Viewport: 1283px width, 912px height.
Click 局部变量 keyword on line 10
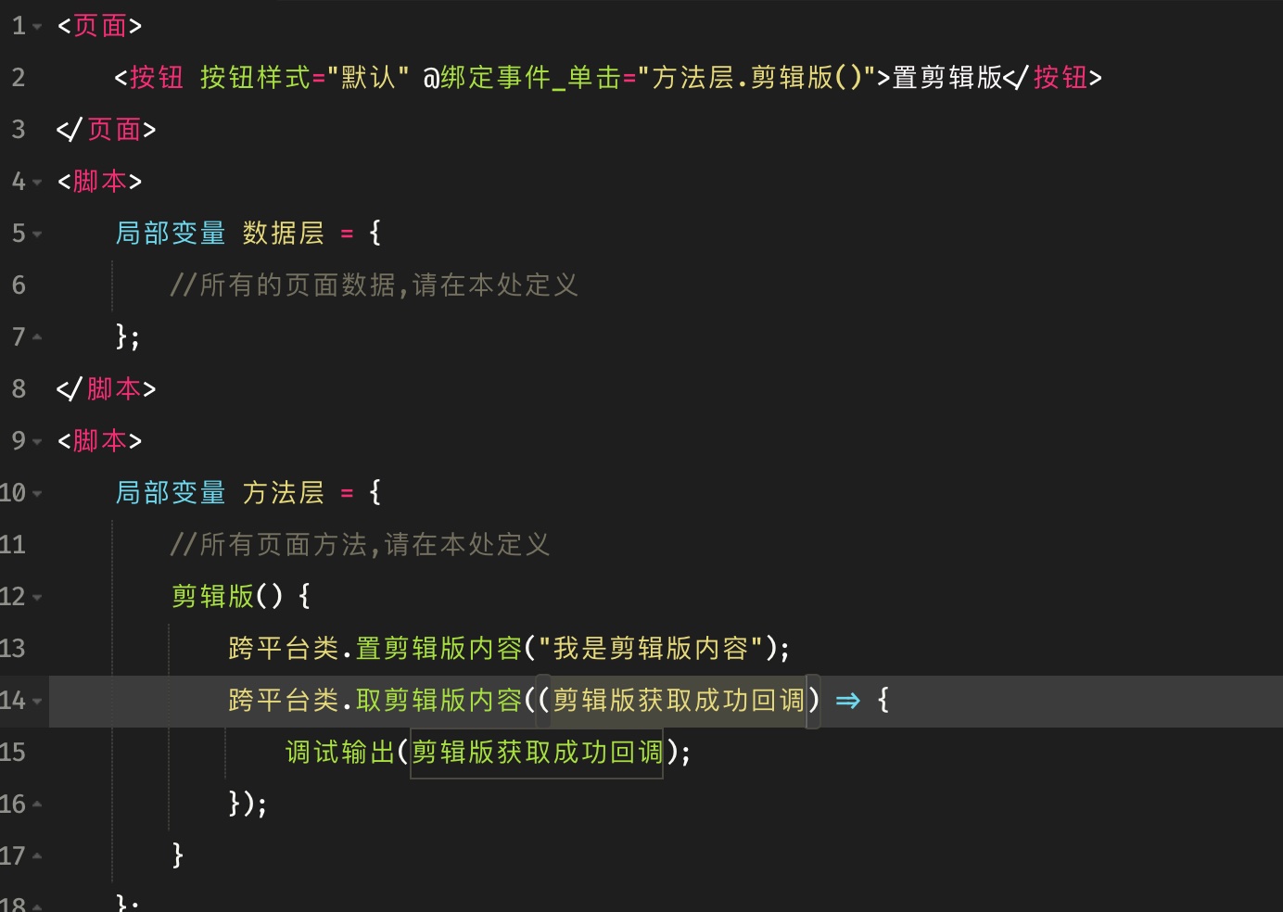[171, 493]
